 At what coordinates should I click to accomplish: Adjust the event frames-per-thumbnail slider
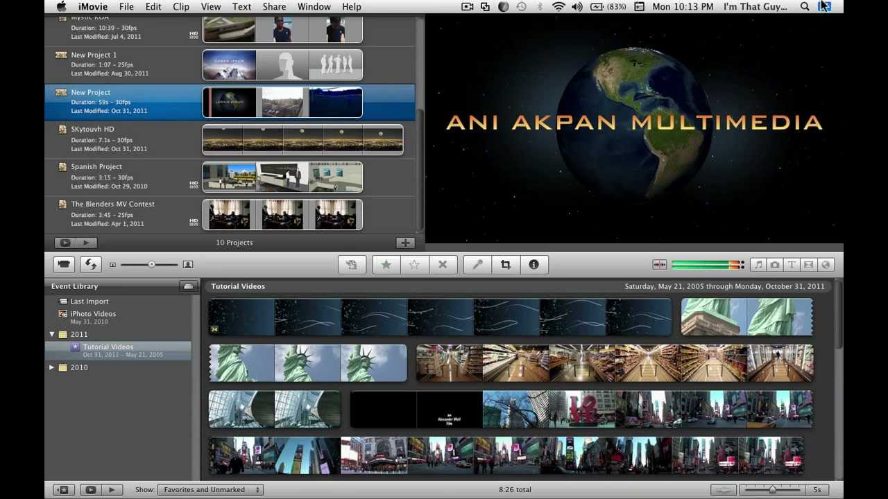(772, 489)
